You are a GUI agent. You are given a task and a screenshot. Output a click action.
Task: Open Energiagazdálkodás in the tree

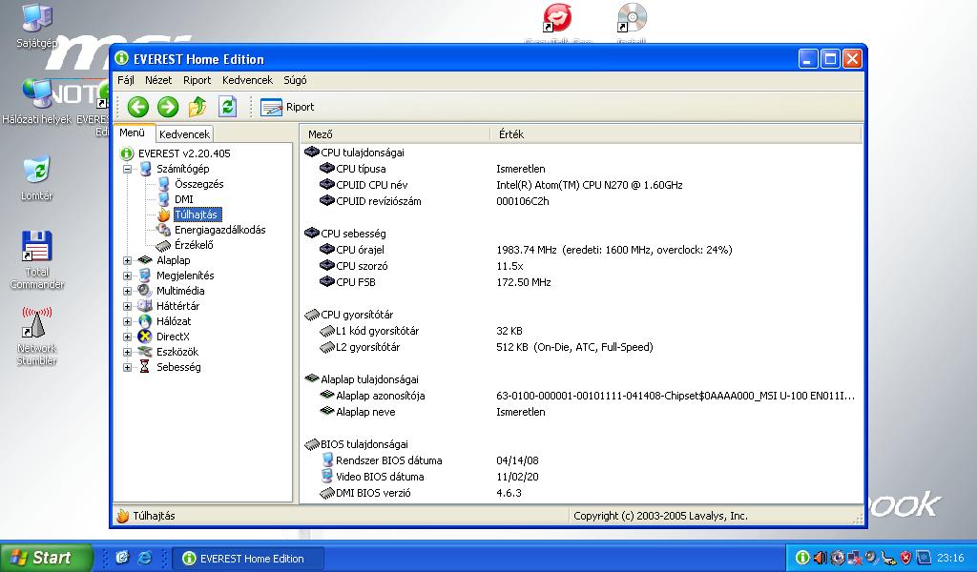pos(220,230)
